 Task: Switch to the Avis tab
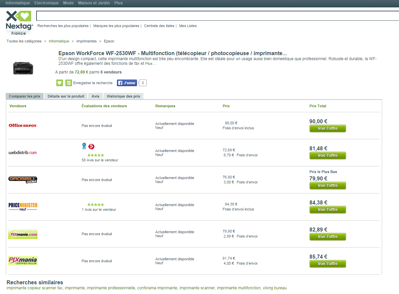(x=95, y=96)
